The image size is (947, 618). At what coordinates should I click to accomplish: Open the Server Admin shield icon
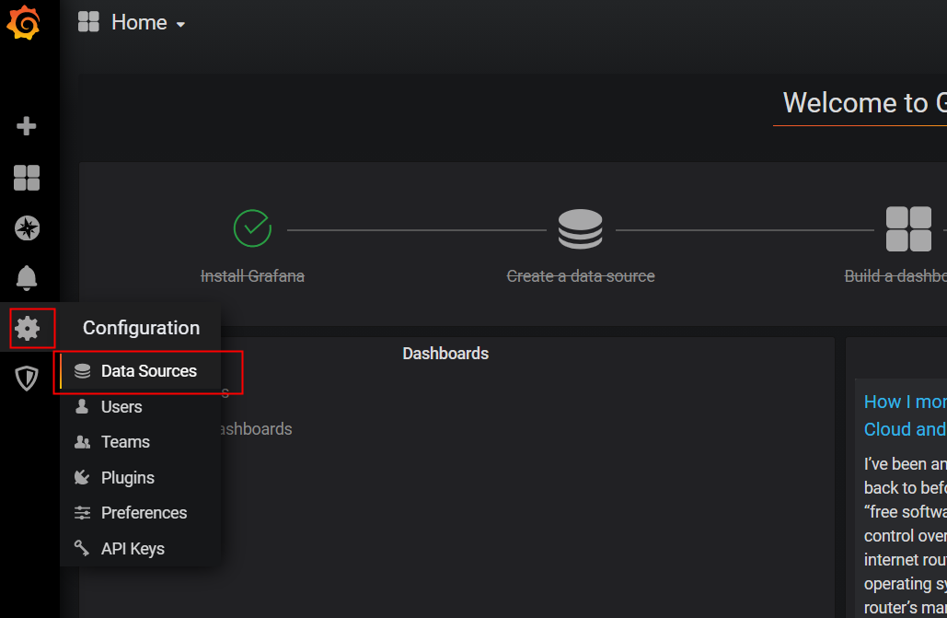27,379
